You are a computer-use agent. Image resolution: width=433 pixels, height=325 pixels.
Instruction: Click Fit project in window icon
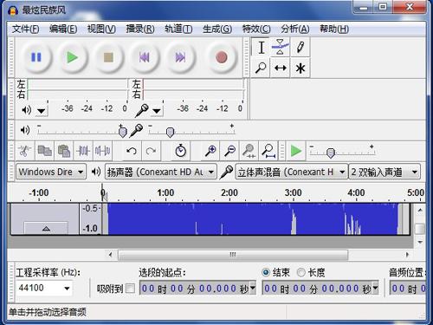click(x=268, y=151)
